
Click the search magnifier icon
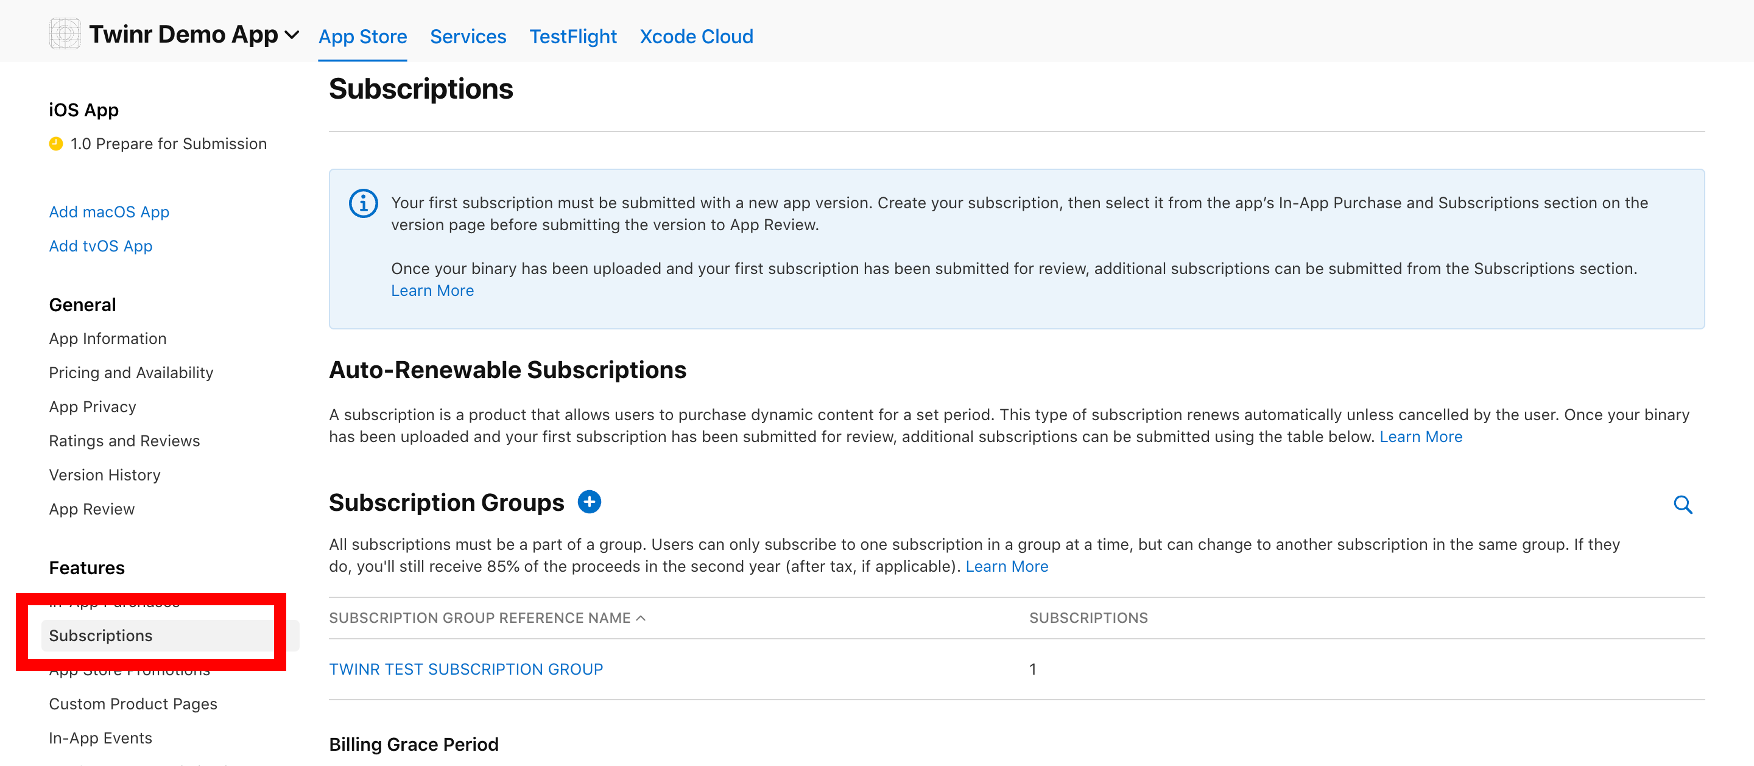click(x=1683, y=505)
